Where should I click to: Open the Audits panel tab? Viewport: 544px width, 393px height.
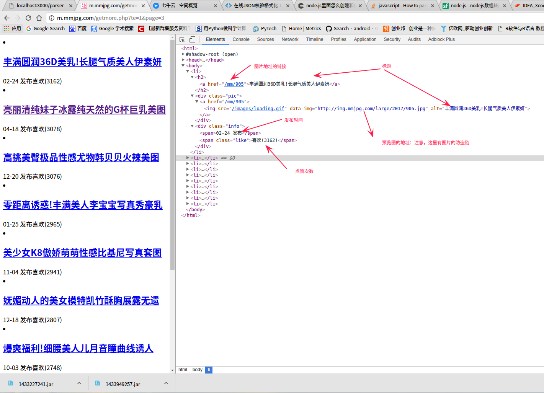414,39
